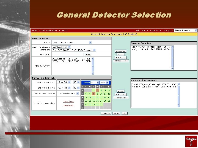This screenshot has height=148, width=198.
Task: Click the << Remove All time intervals button
Action: pos(121,98)
